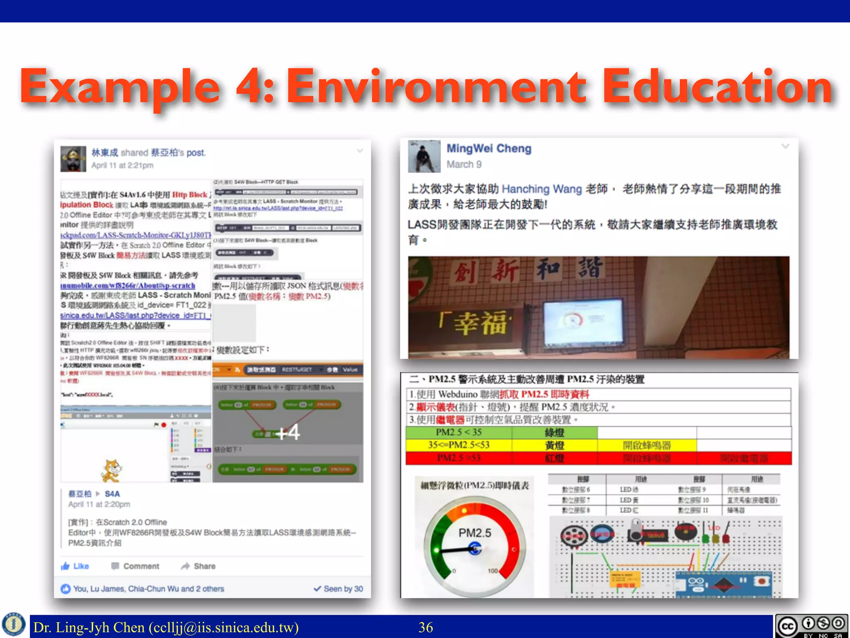850x638 pixels.
Task: Click the Hanching Wang mention link
Action: (542, 189)
